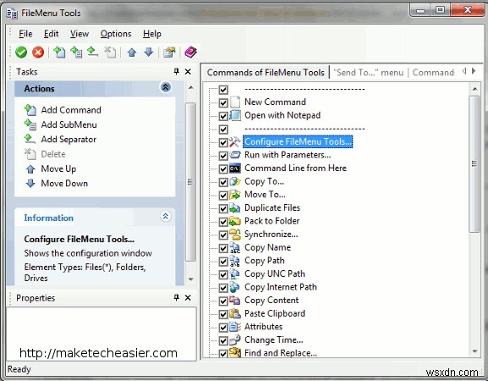Select Copy UNC Path in the list
Image resolution: width=488 pixels, height=381 pixels.
point(275,273)
